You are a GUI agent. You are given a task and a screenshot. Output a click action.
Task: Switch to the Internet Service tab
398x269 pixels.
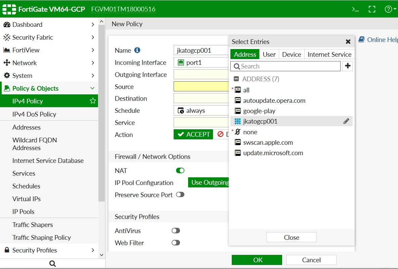329,54
